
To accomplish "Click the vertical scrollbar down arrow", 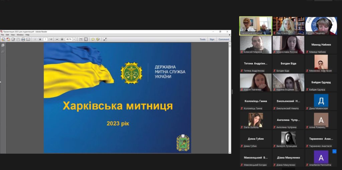I will click(x=230, y=152).
